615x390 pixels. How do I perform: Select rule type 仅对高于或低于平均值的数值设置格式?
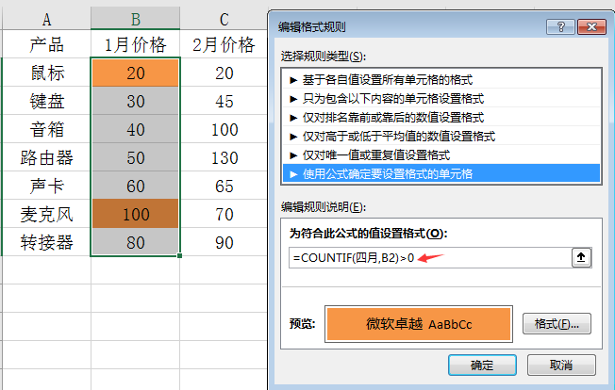441,137
